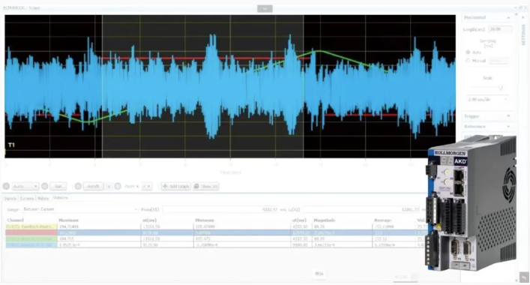The height and width of the screenshot is (285, 530).
Task: Click the round icon left of Auto dropdown
Action: coord(6,186)
